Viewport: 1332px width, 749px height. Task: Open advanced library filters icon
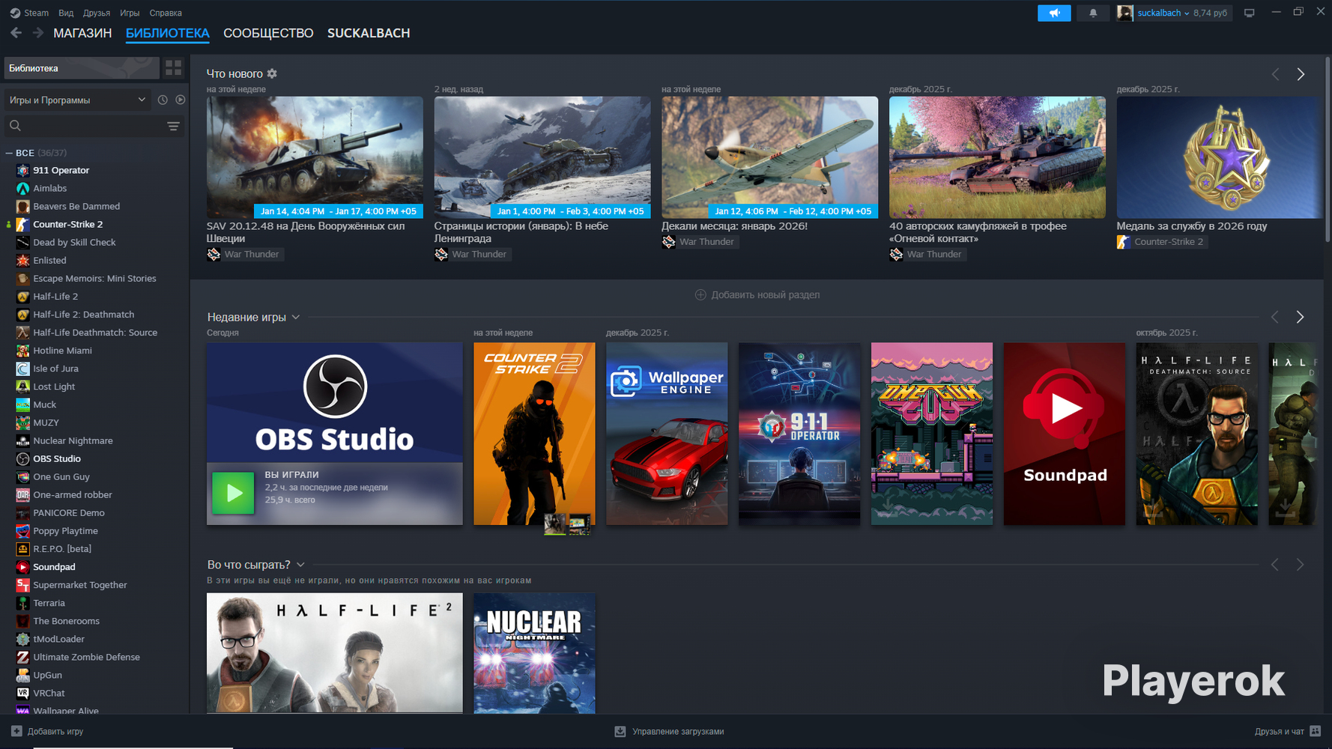(173, 126)
